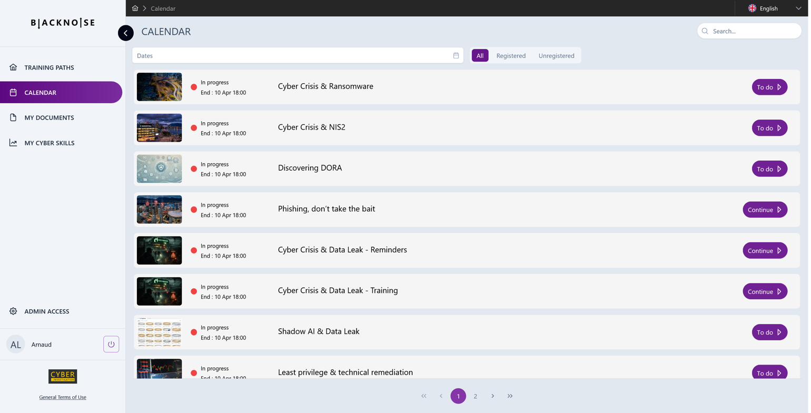Start Shadow AI & Data Leak with To do

click(769, 332)
